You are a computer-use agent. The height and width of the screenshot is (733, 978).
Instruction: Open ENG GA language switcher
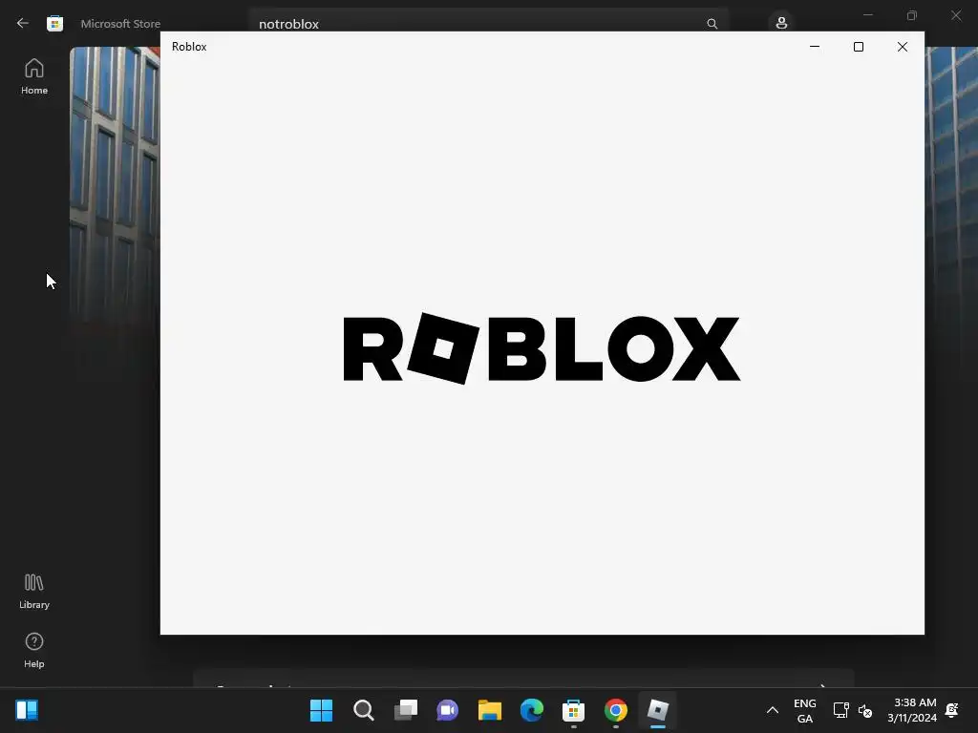pyautogui.click(x=804, y=710)
